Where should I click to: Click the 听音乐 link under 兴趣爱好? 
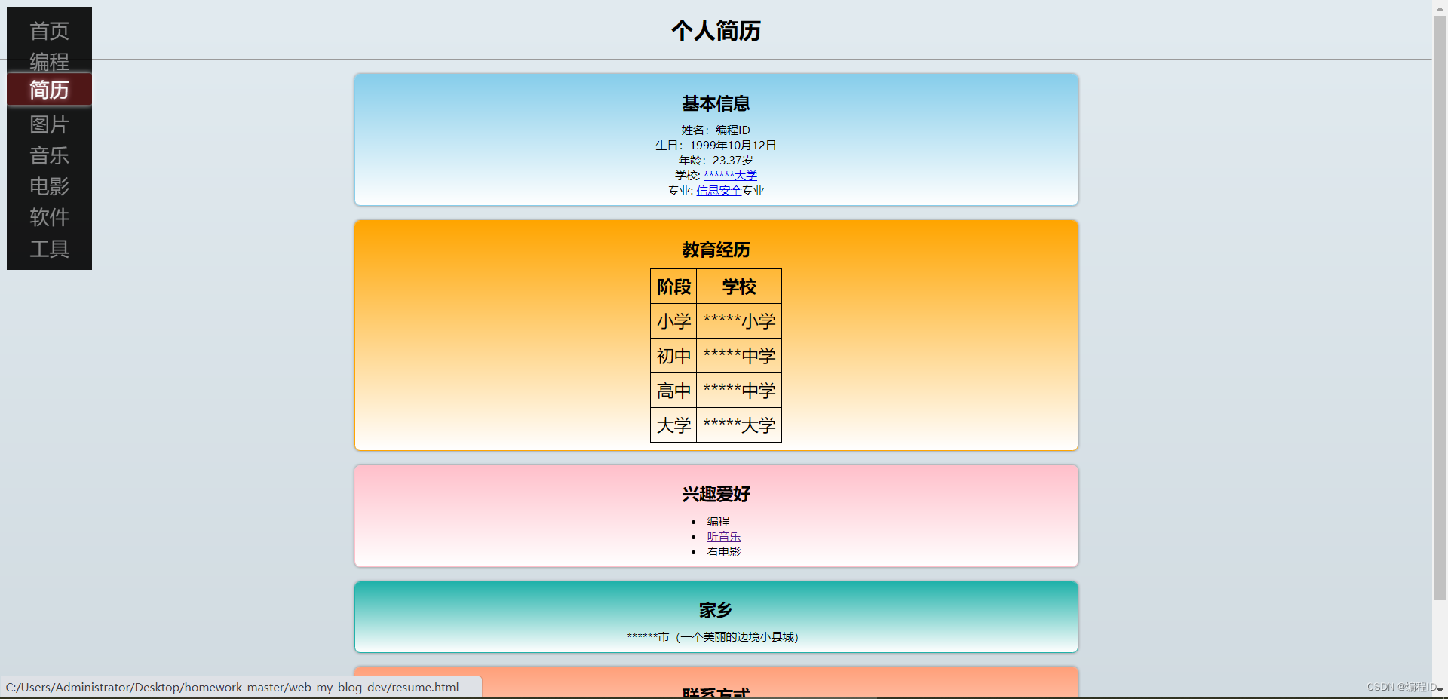tap(723, 536)
